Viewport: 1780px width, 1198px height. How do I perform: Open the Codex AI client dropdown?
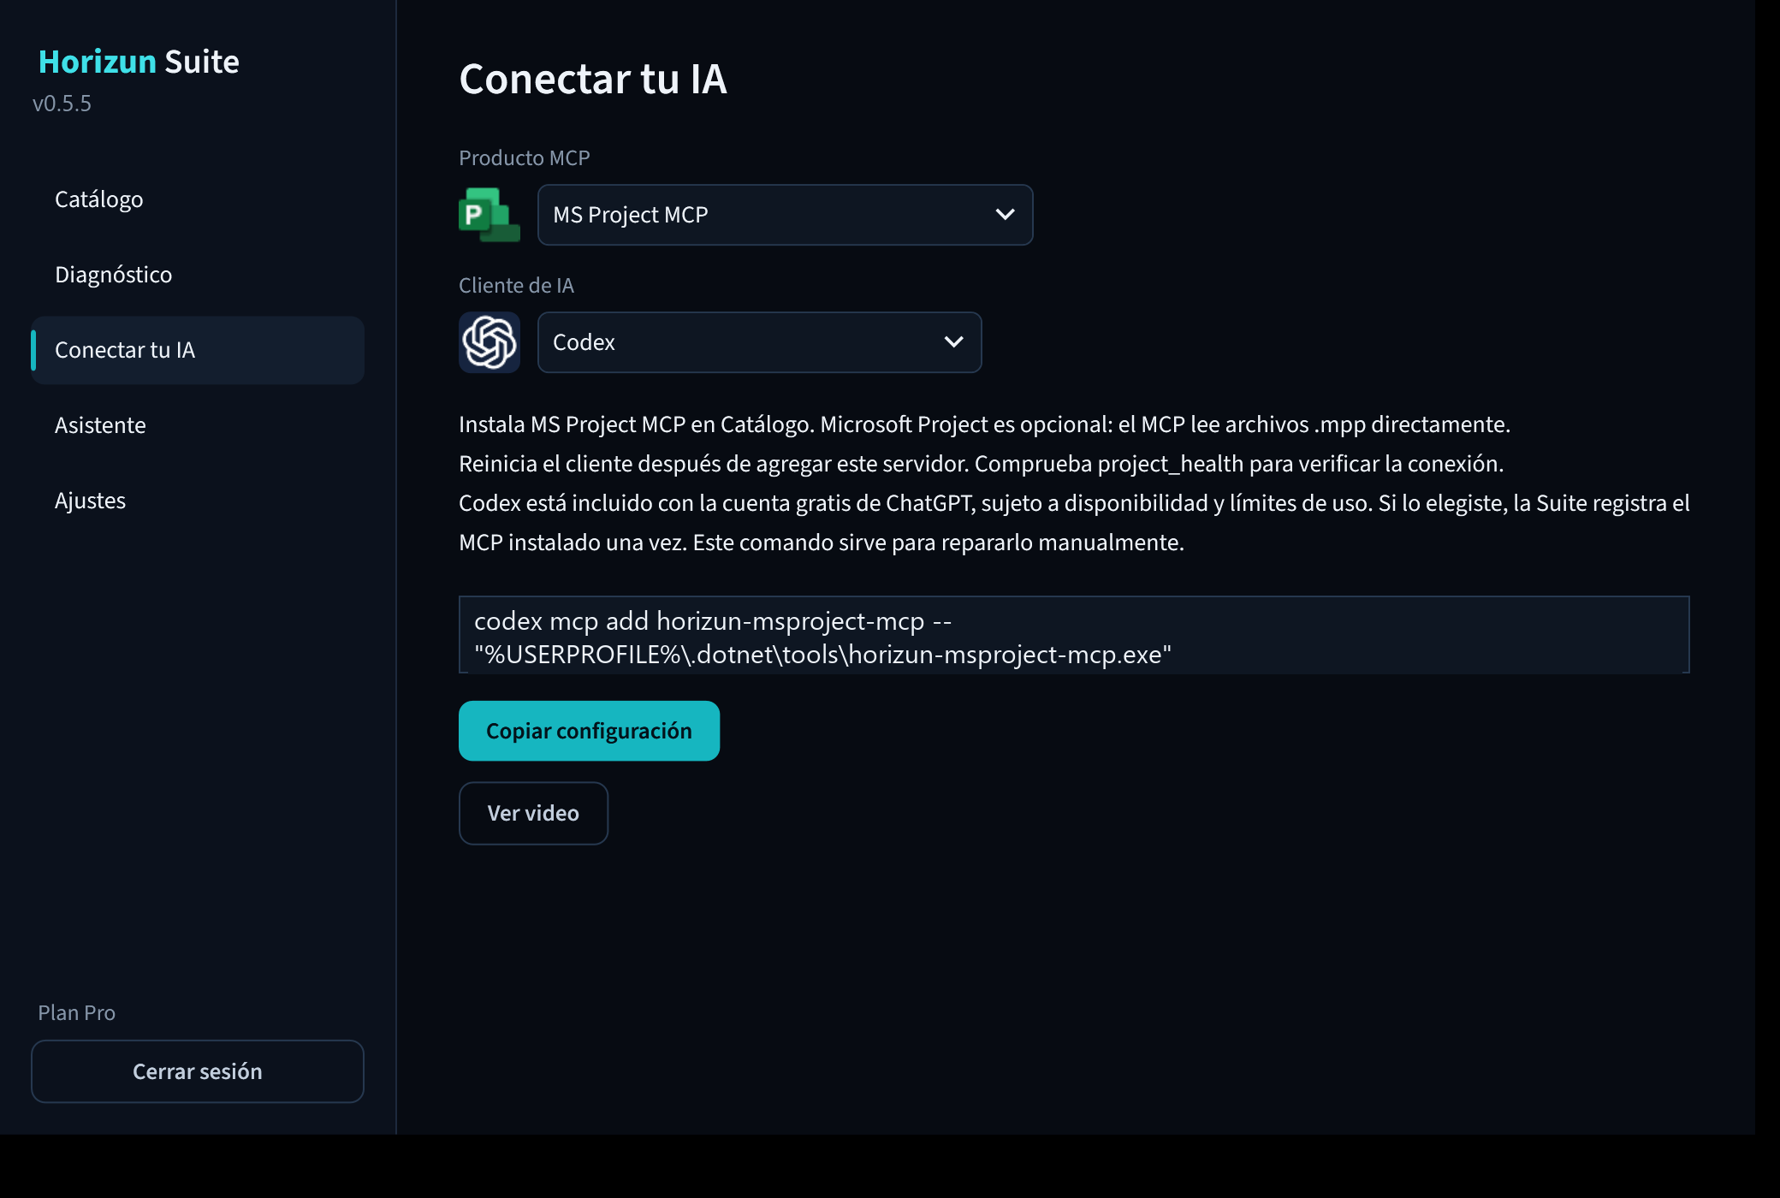pos(759,342)
